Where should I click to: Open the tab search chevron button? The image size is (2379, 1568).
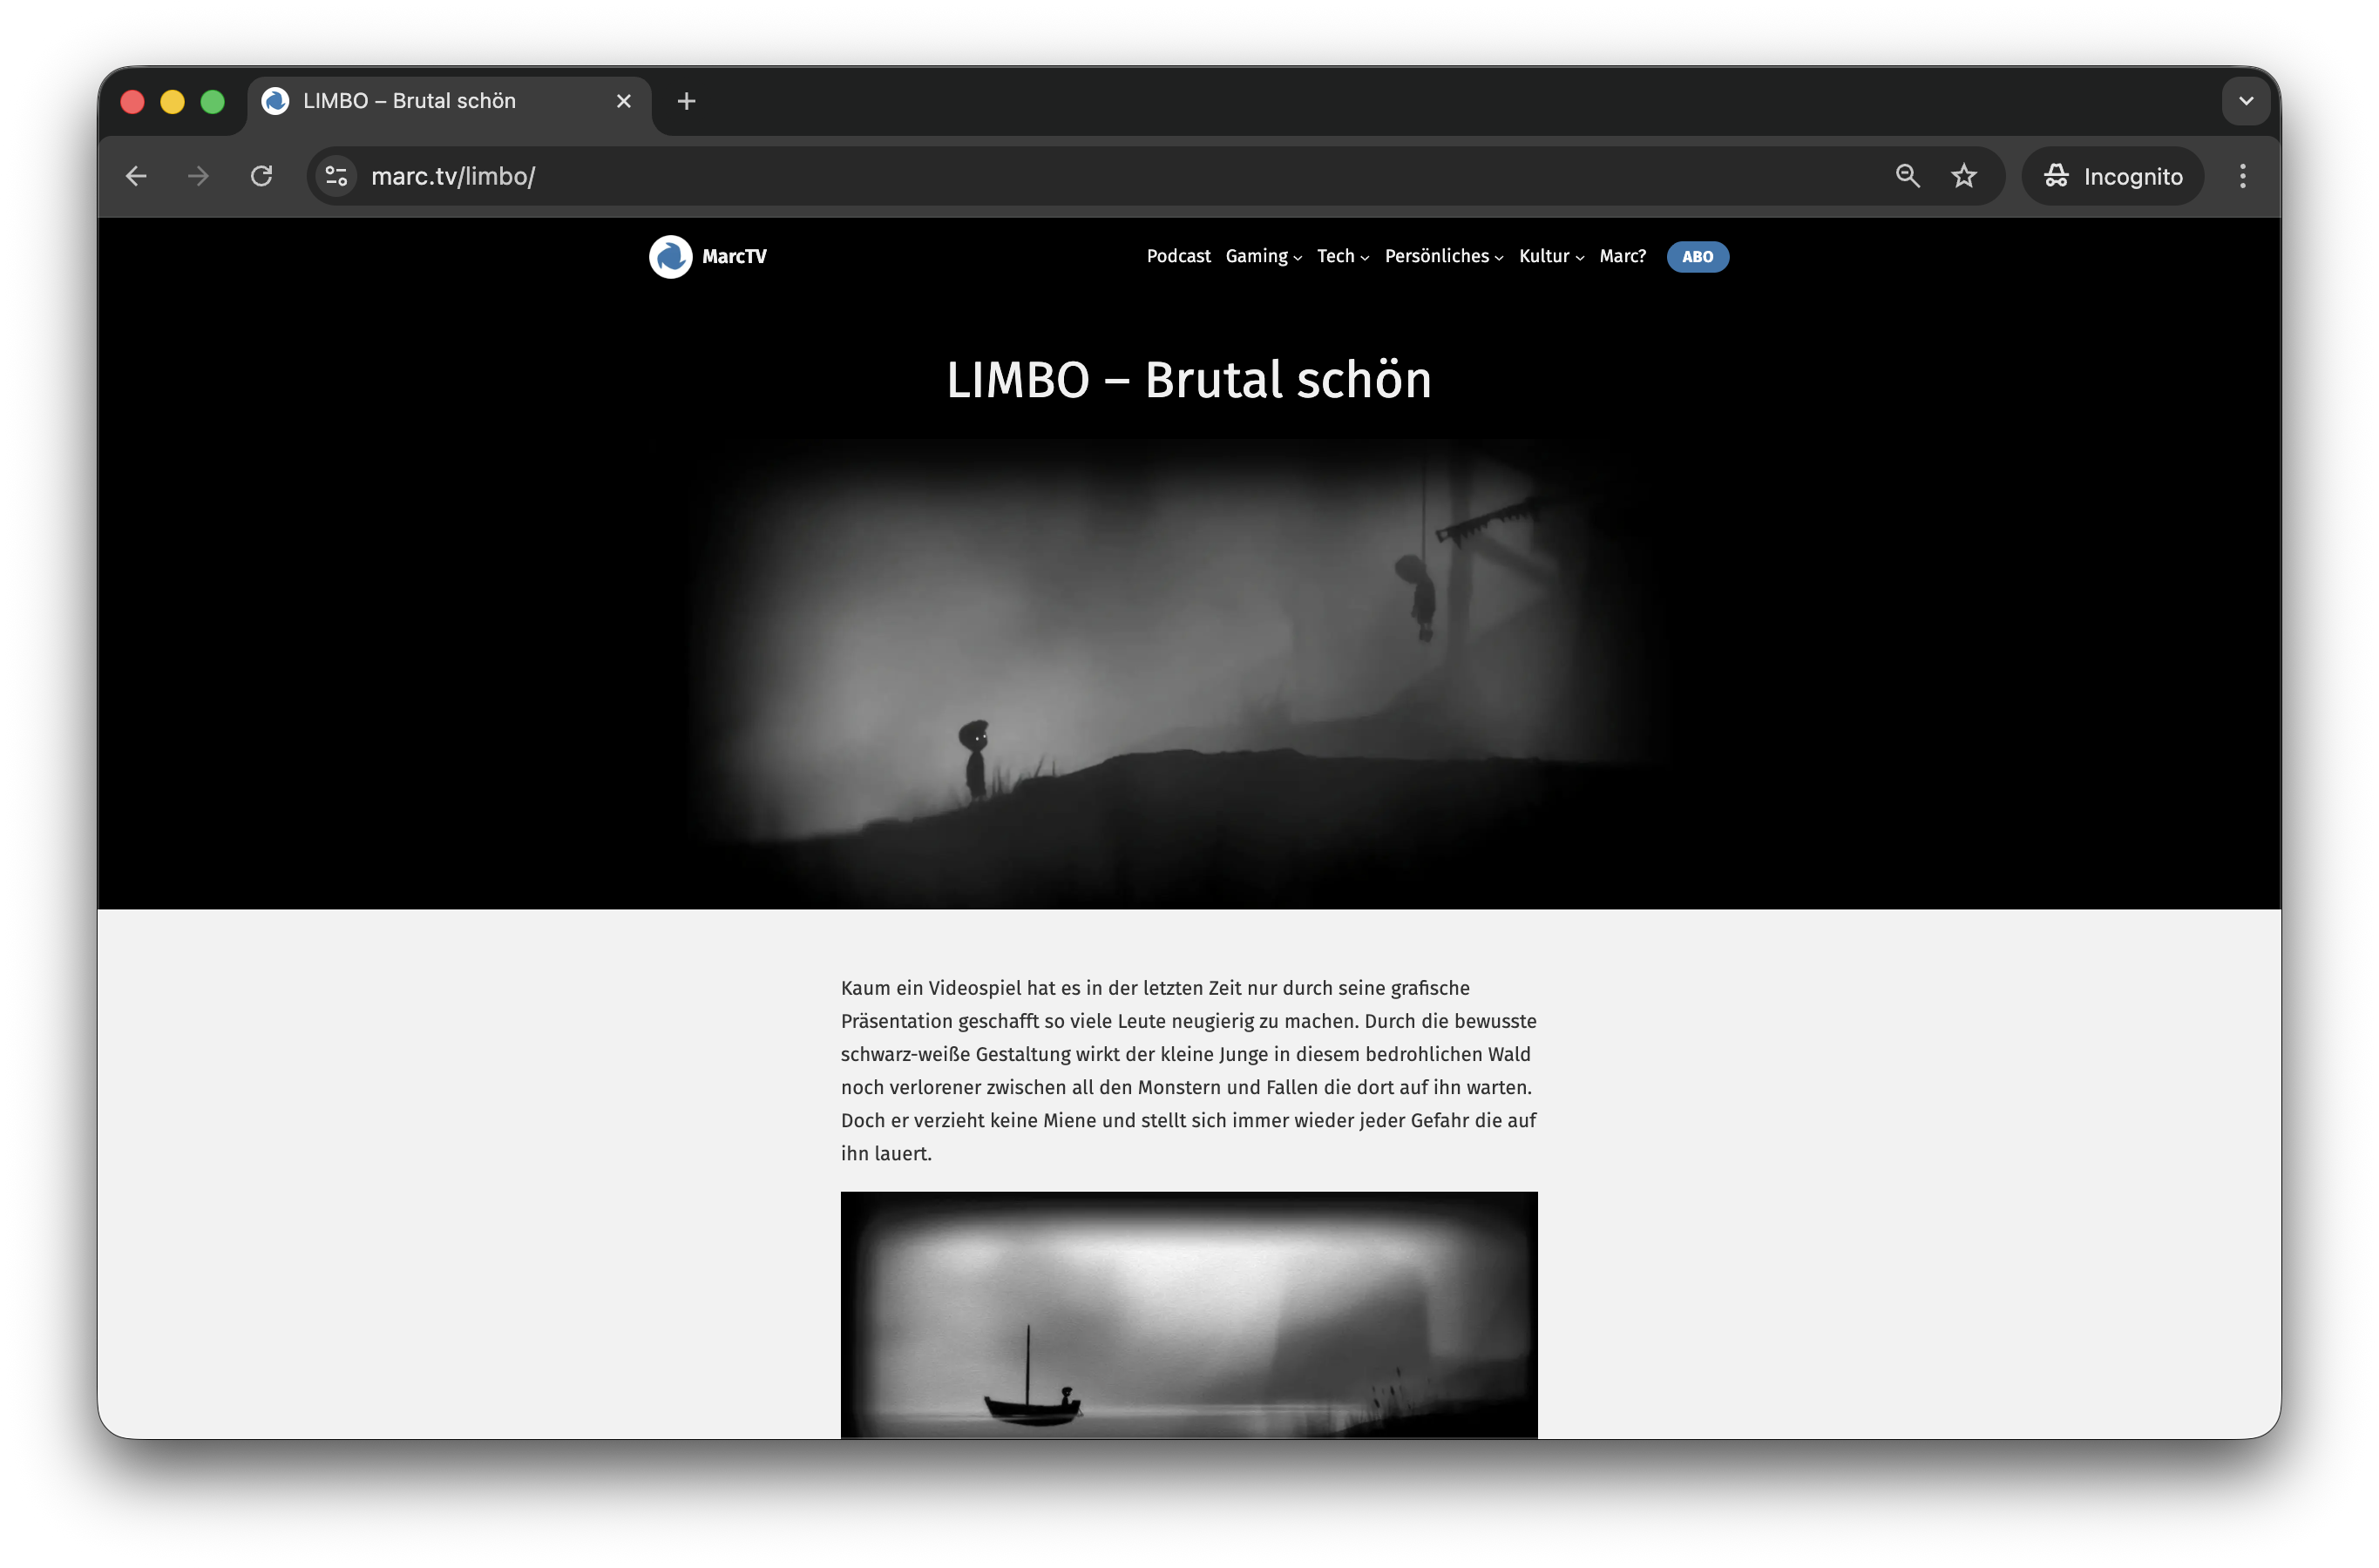pyautogui.click(x=2245, y=101)
